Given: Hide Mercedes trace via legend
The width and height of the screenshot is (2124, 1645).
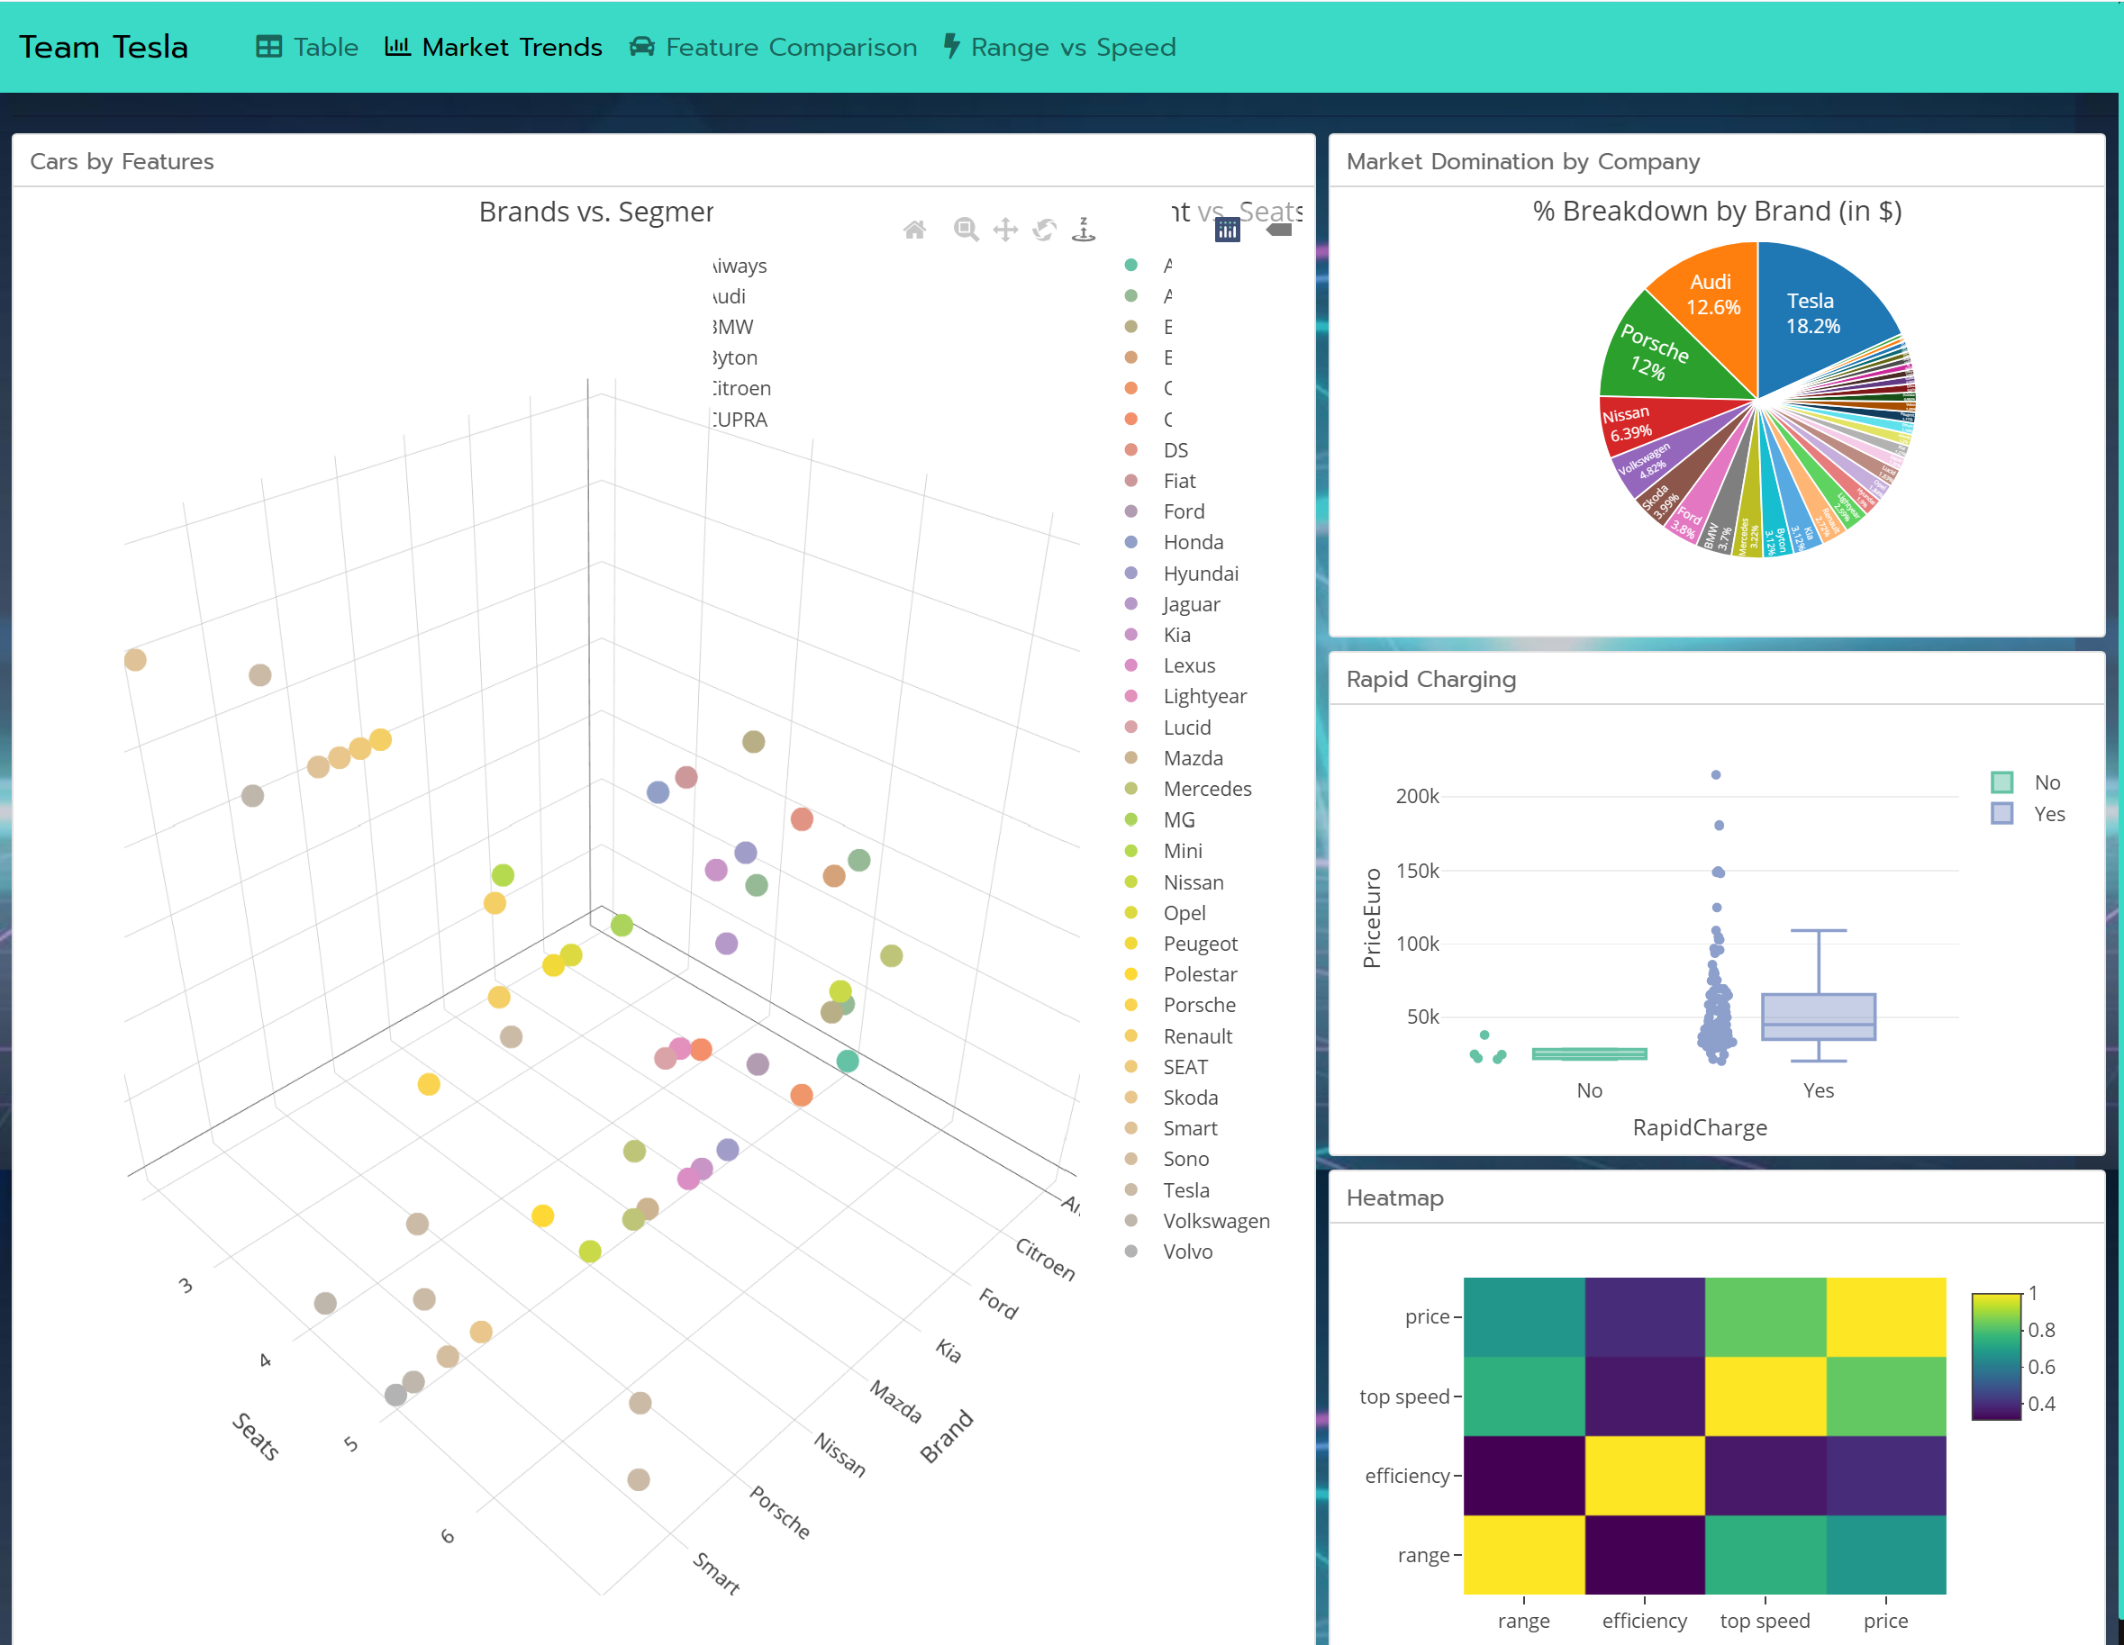Looking at the screenshot, I should tap(1207, 789).
